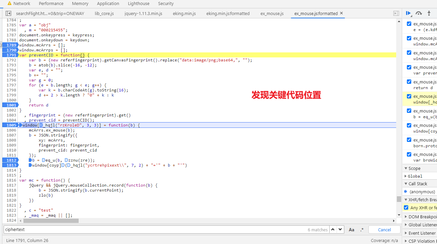Uncheck breakpoint 'b = eq_u(b'

(409, 111)
